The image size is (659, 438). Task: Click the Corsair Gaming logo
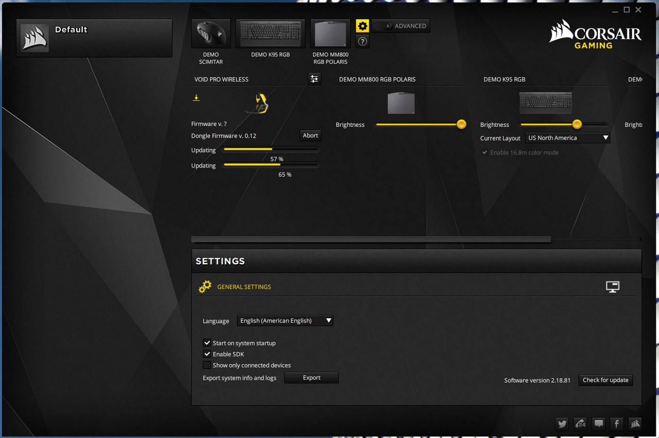(596, 35)
